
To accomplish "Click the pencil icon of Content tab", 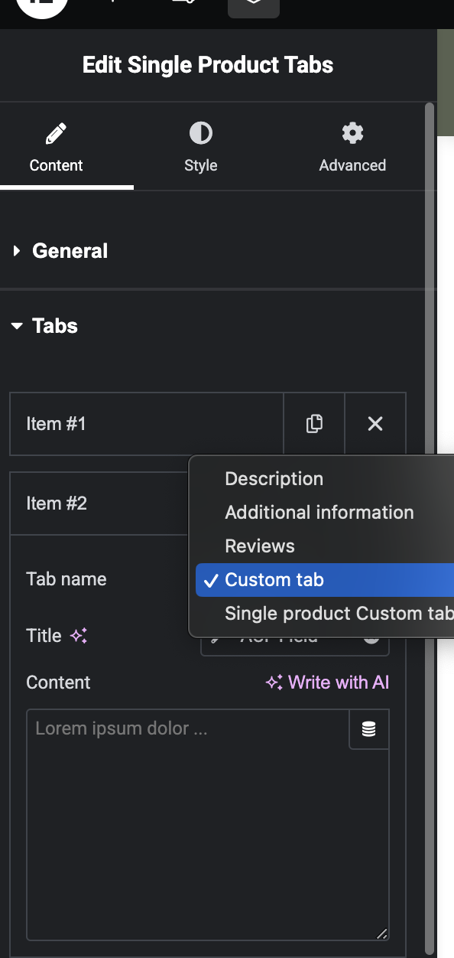I will tap(56, 134).
